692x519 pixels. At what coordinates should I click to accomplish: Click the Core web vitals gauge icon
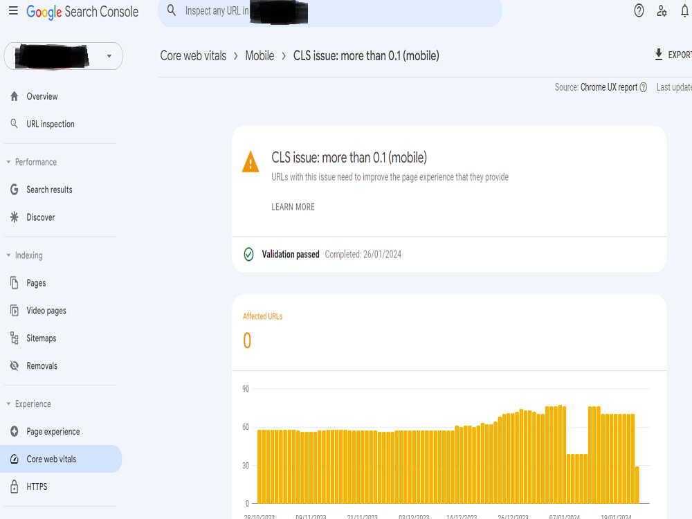pyautogui.click(x=14, y=459)
